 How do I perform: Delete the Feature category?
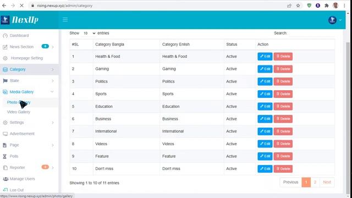pos(283,156)
